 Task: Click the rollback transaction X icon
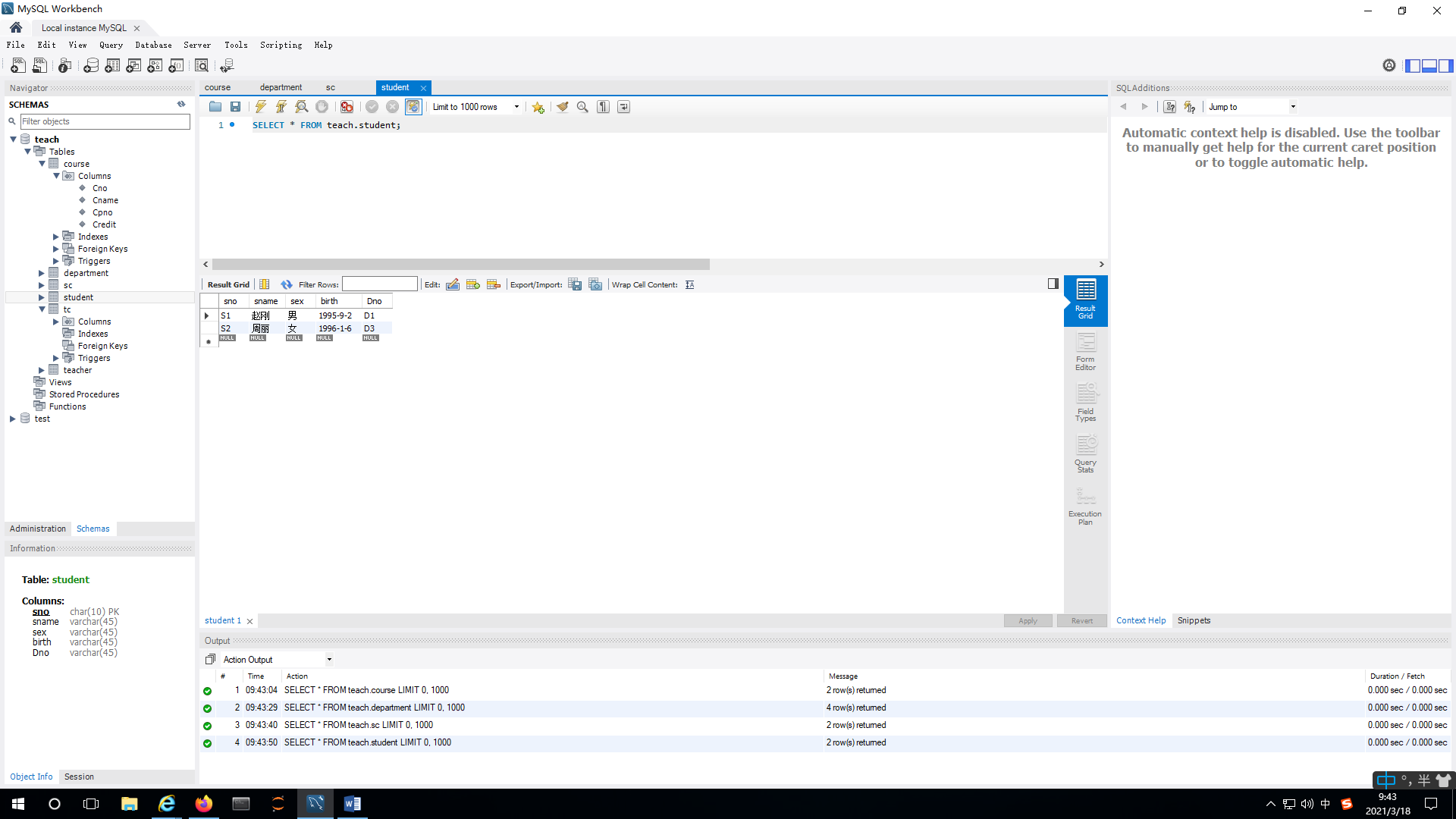393,107
